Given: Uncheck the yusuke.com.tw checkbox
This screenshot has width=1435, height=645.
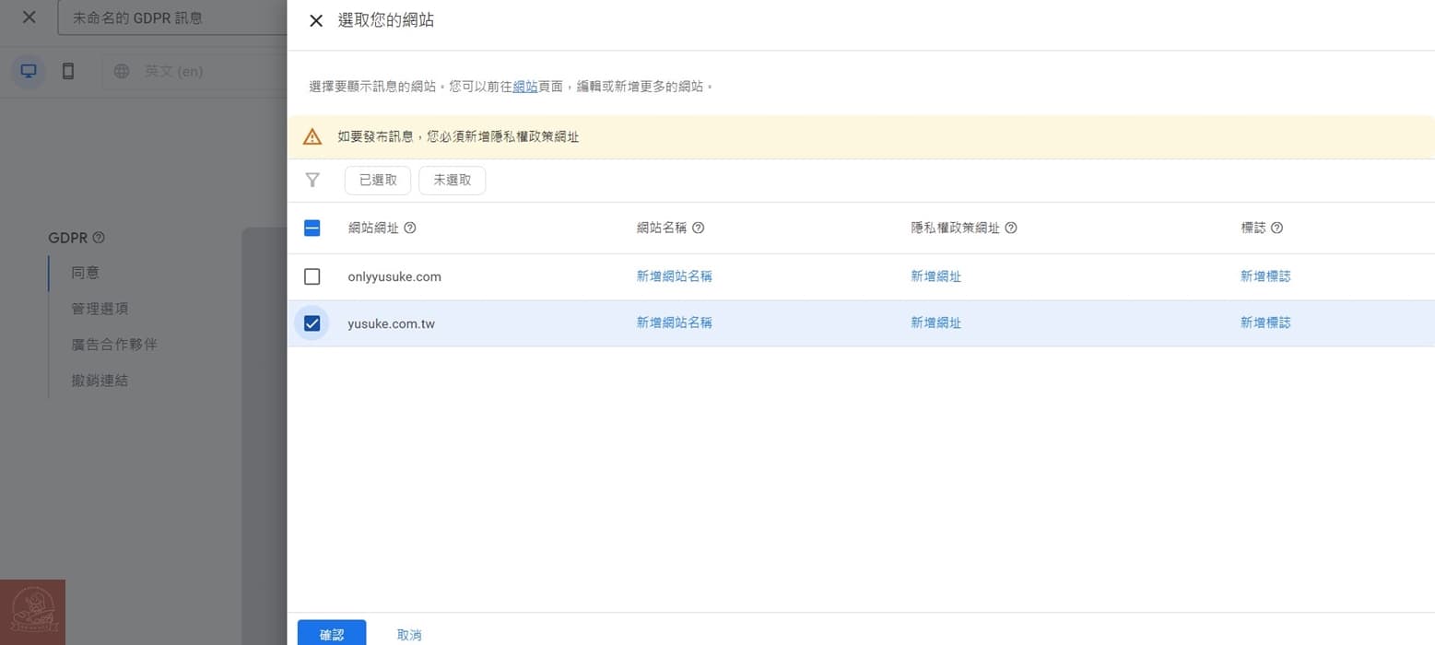Looking at the screenshot, I should coord(312,322).
